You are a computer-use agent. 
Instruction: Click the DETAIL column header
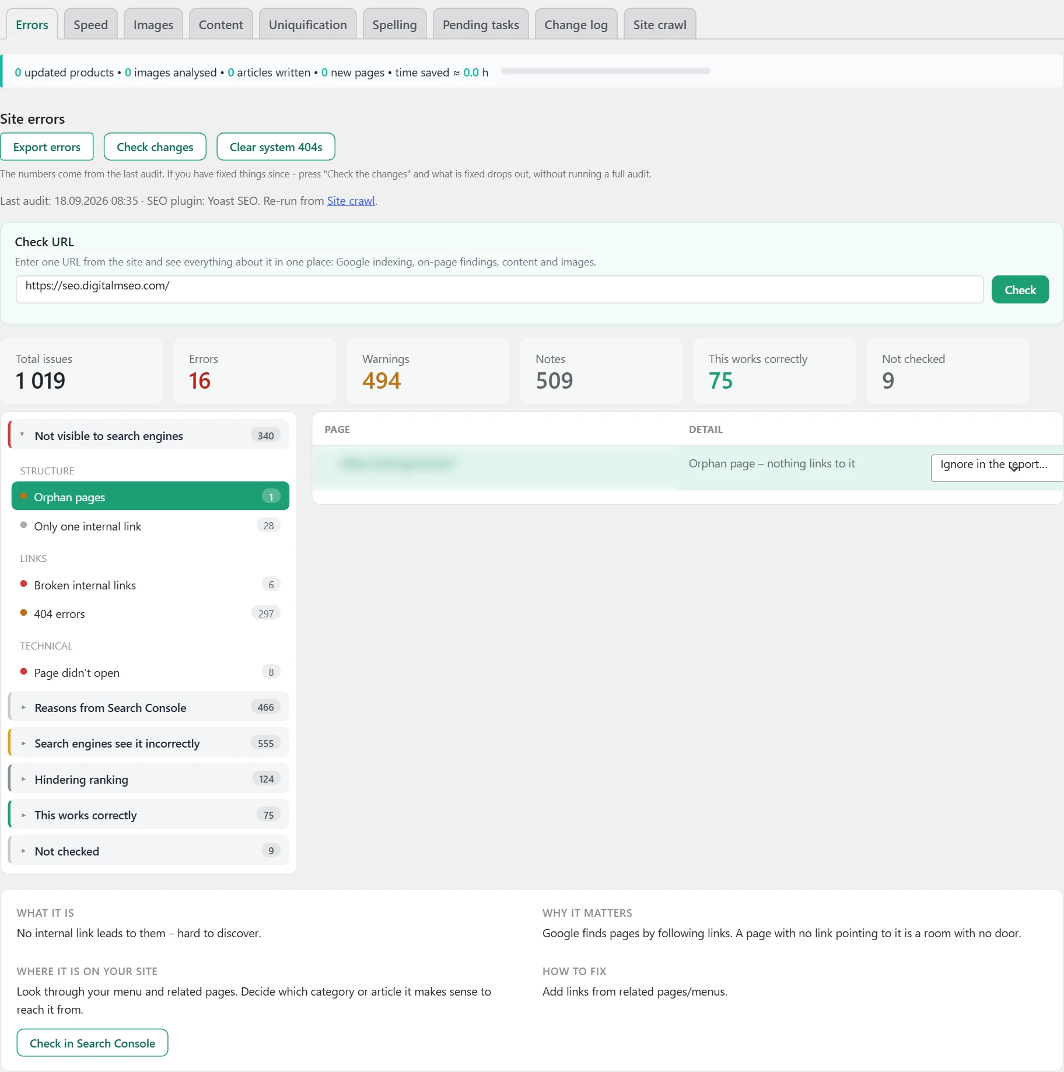point(706,430)
